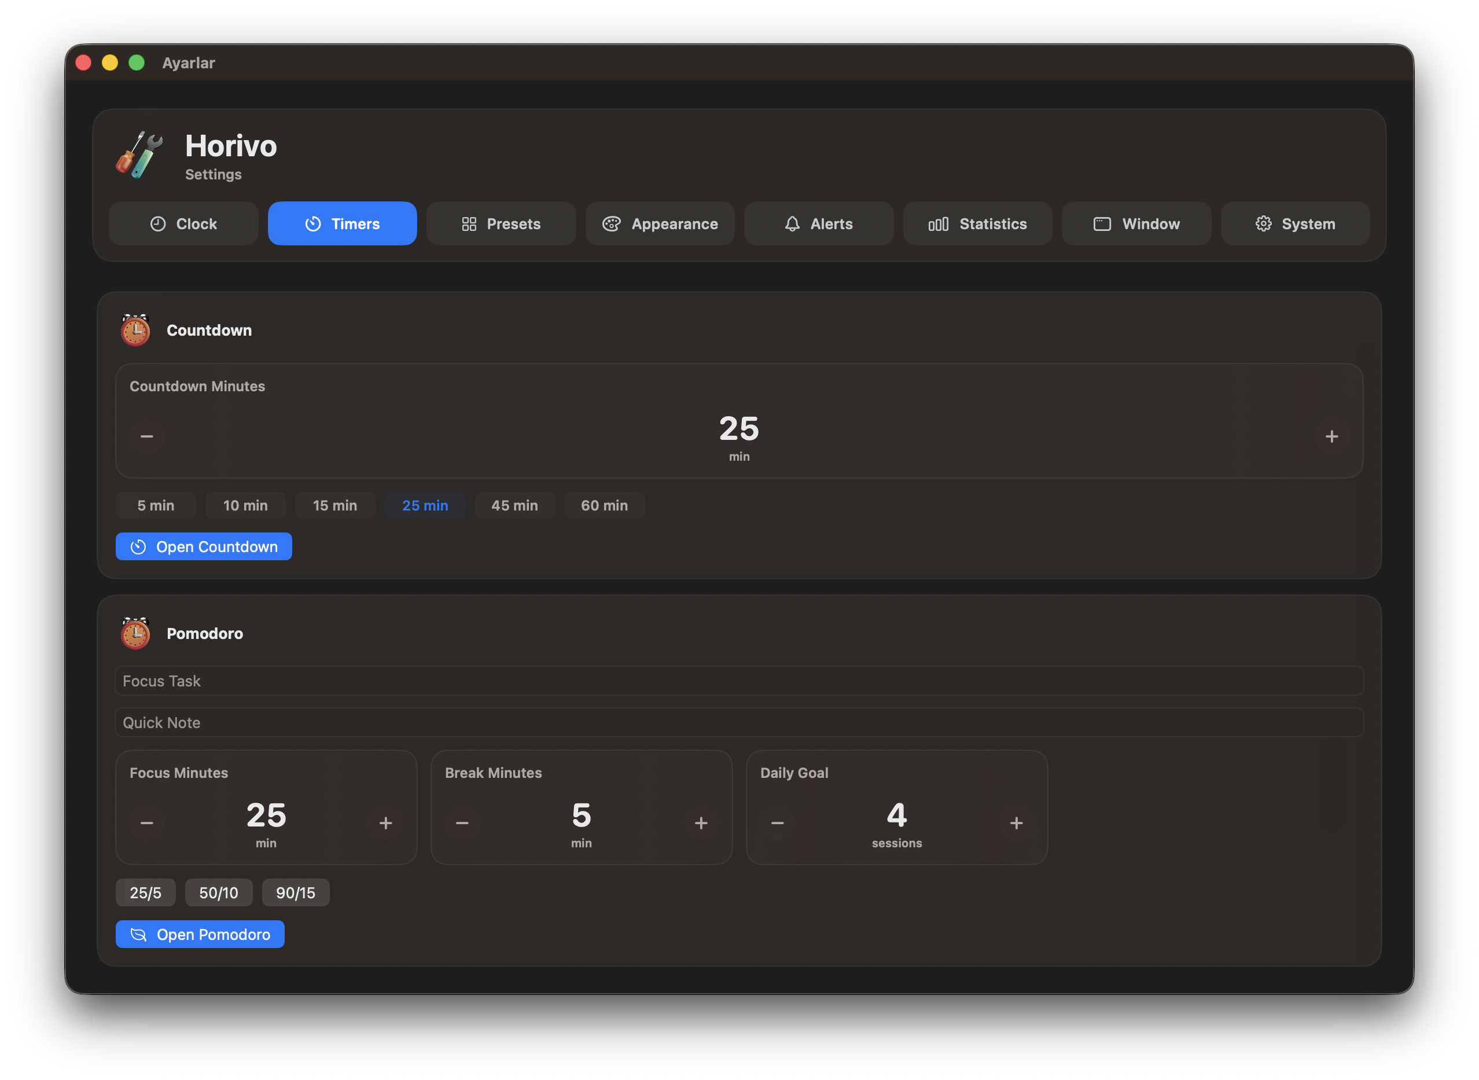The height and width of the screenshot is (1080, 1479).
Task: Increase Countdown Minutes with plus button
Action: [1331, 436]
